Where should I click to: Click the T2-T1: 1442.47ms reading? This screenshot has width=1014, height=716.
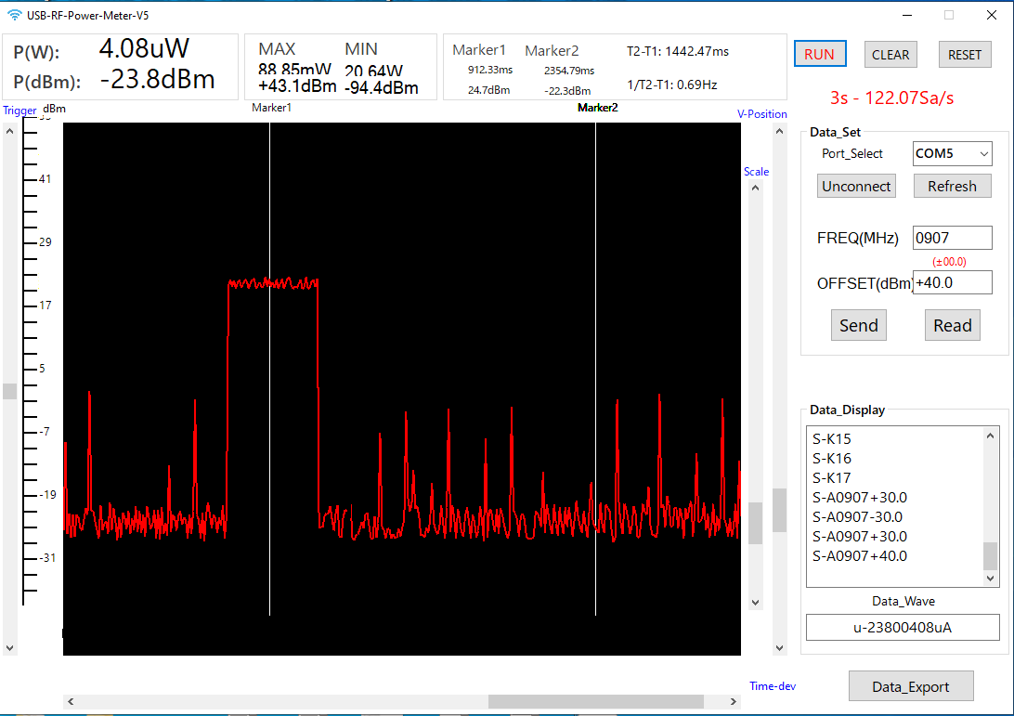tap(678, 52)
